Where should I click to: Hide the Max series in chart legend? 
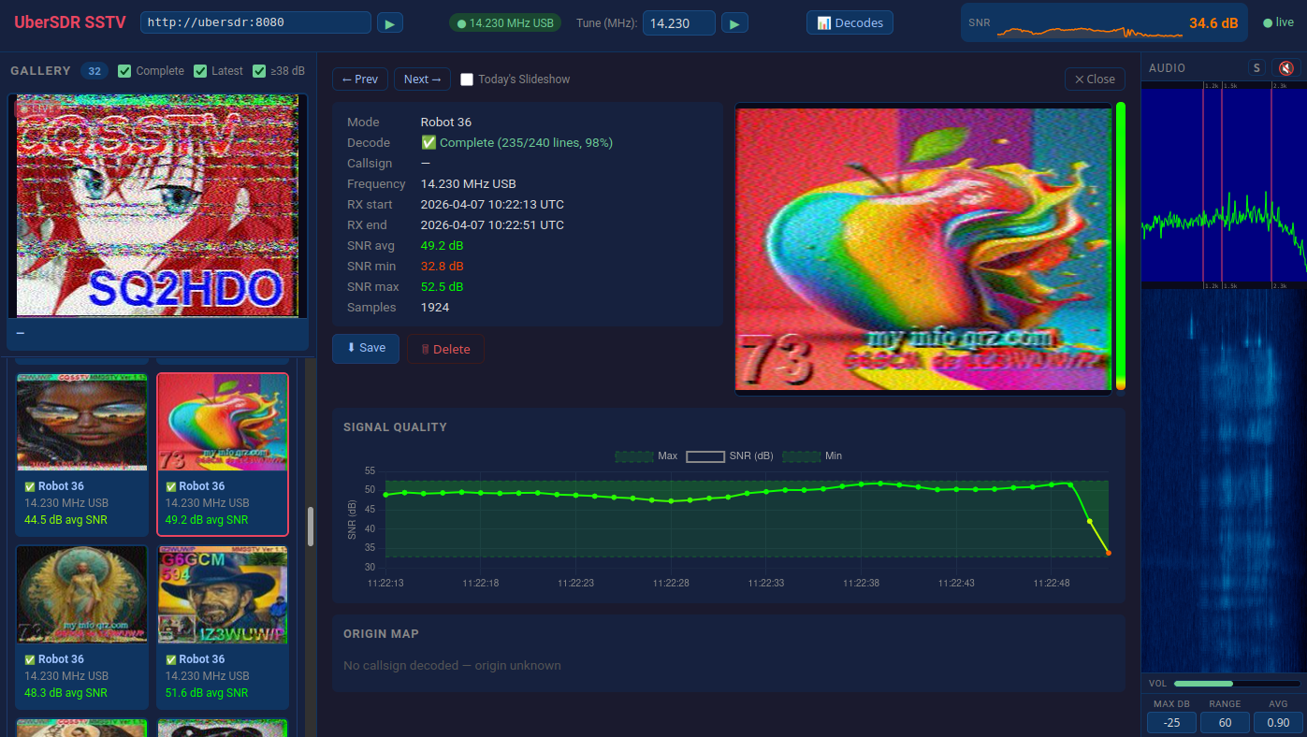[646, 456]
